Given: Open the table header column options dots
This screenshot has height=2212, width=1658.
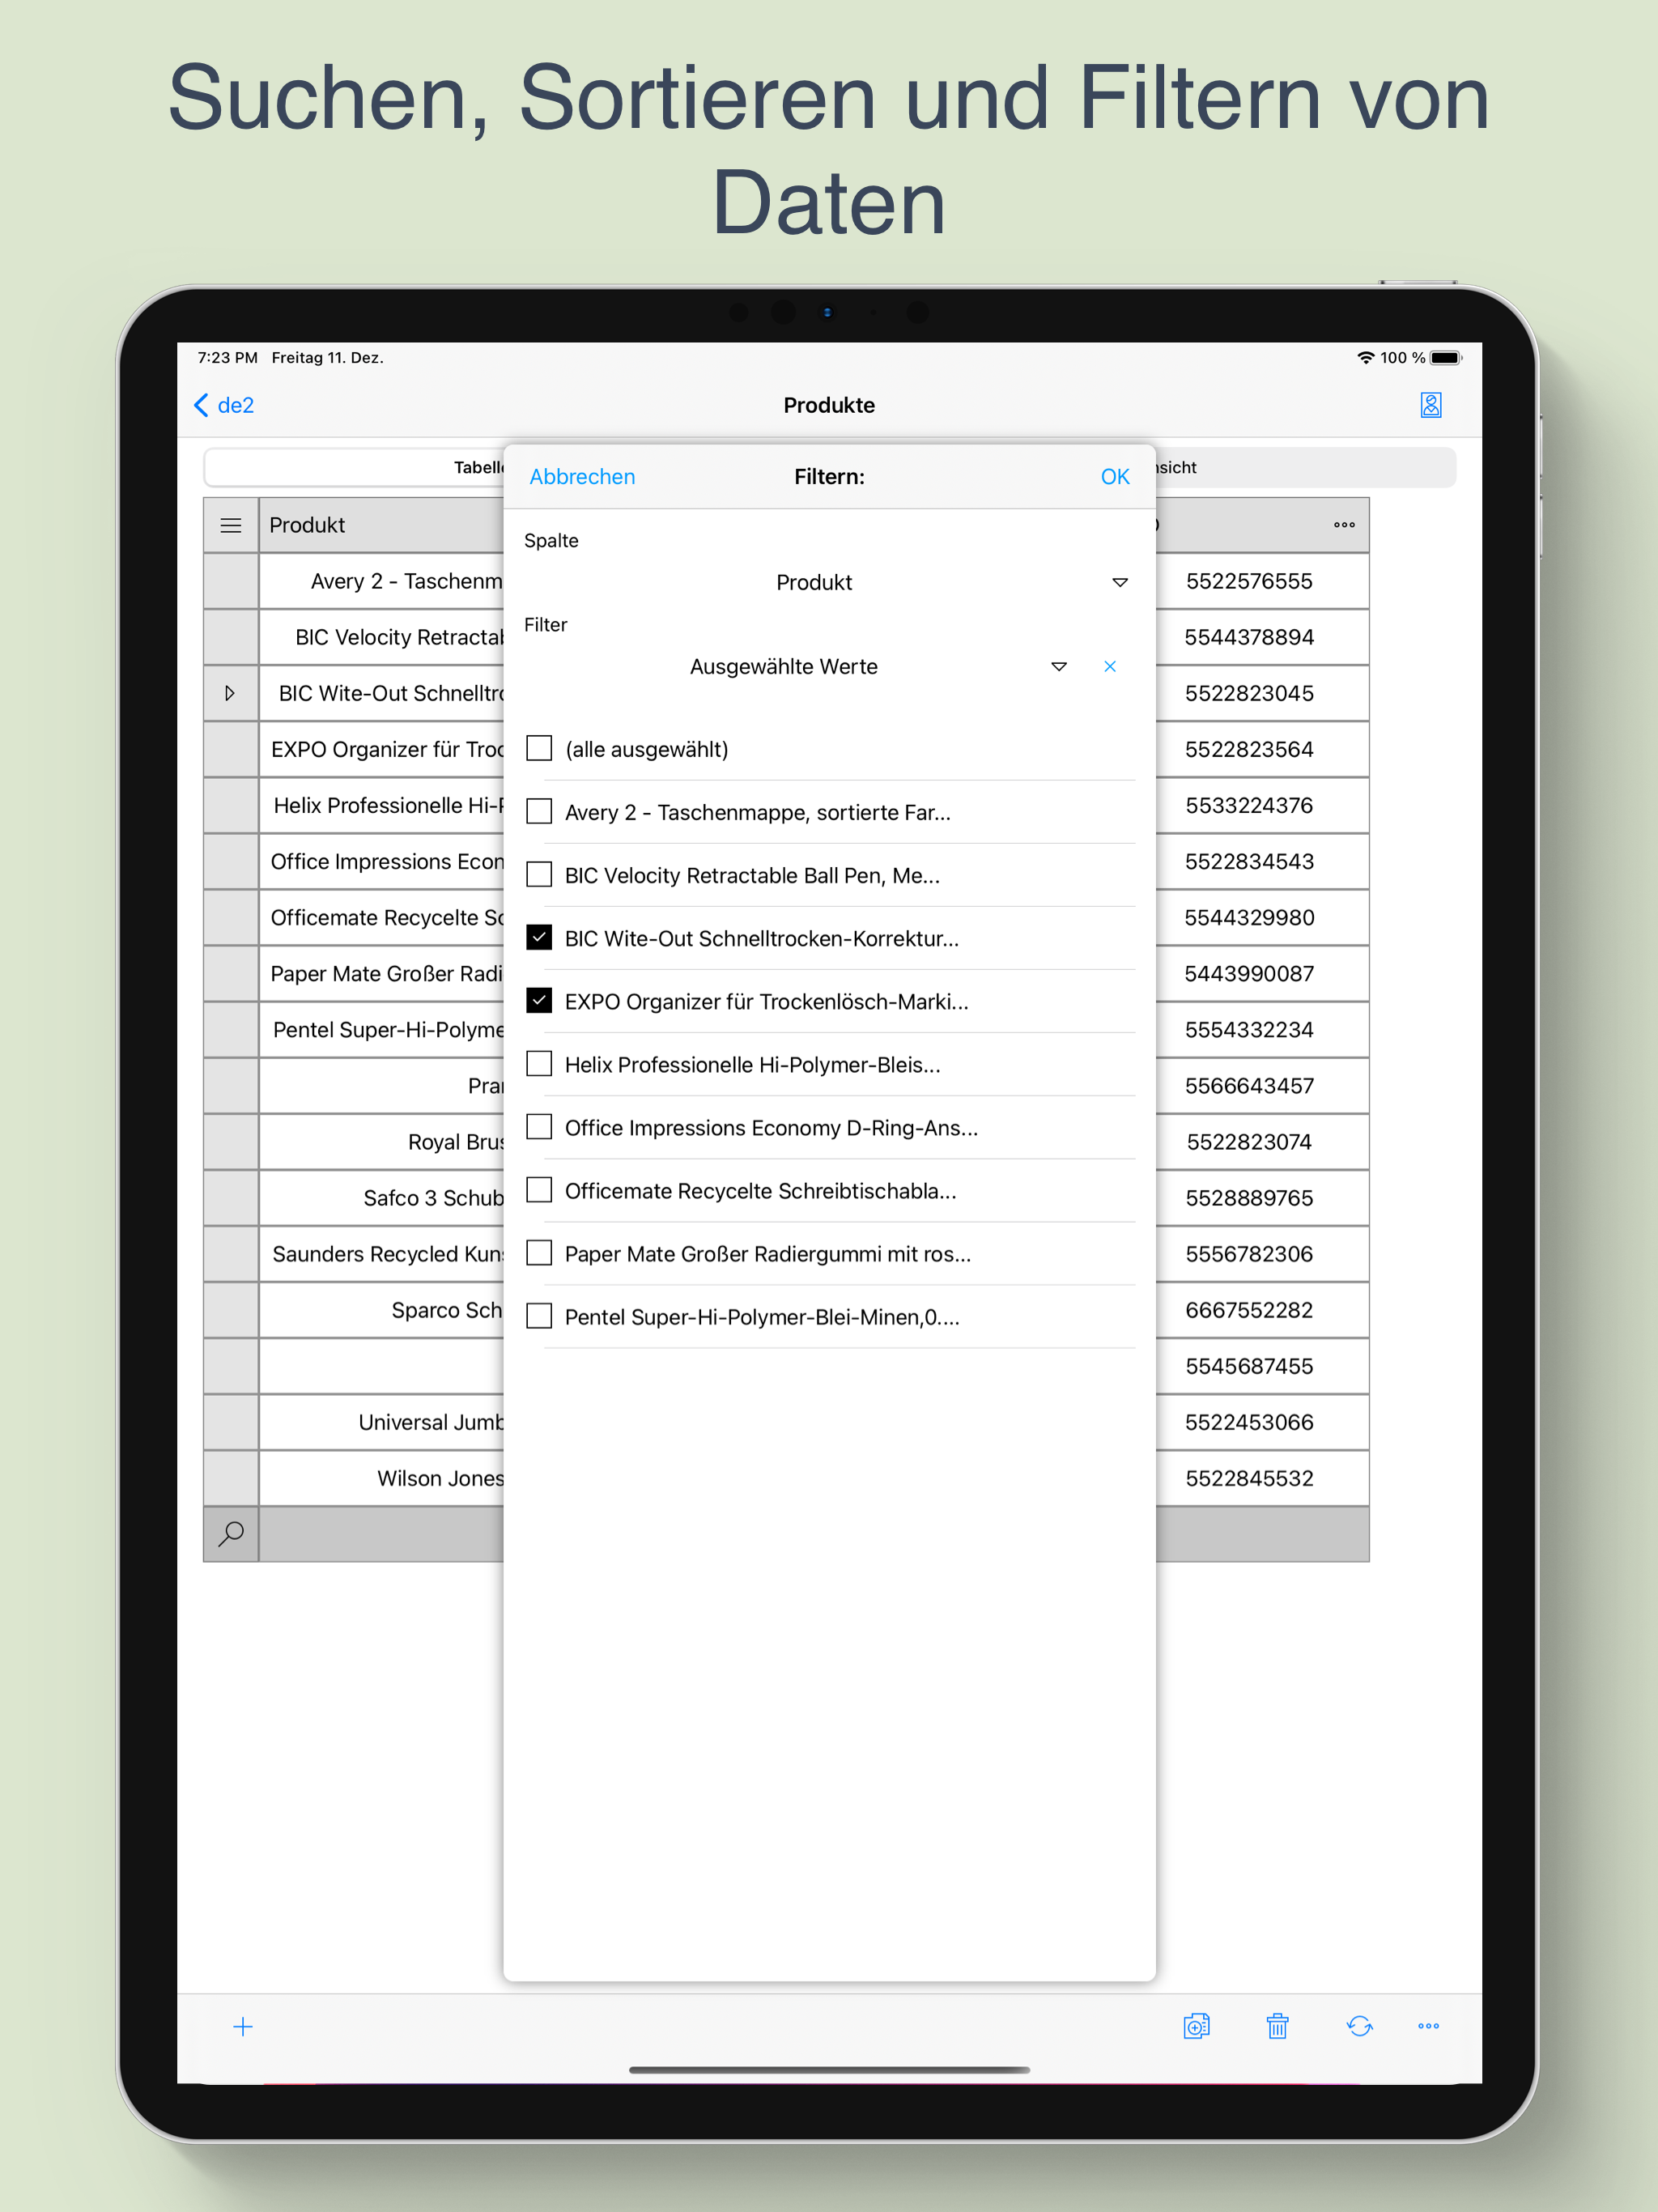Looking at the screenshot, I should click(1344, 525).
